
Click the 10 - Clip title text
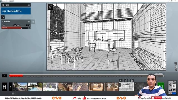click(5, 5)
